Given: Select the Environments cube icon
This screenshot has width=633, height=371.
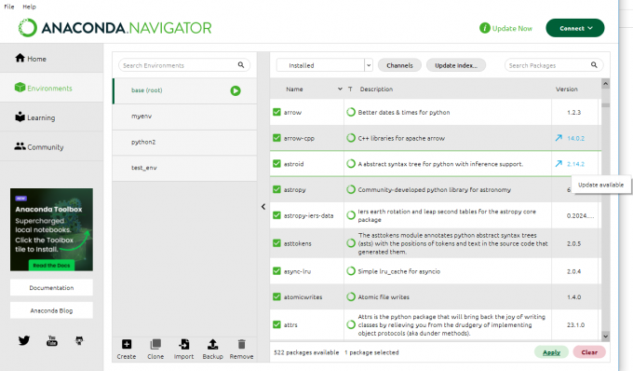Looking at the screenshot, I should [20, 88].
